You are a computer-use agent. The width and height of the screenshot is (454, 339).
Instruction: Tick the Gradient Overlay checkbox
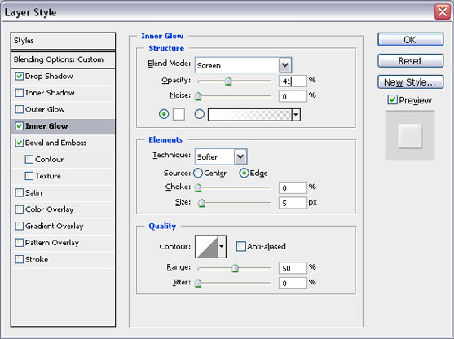[x=19, y=226]
